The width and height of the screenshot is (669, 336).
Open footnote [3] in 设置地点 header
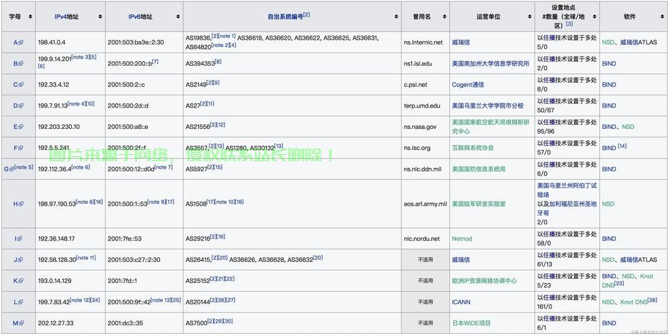coord(569,24)
